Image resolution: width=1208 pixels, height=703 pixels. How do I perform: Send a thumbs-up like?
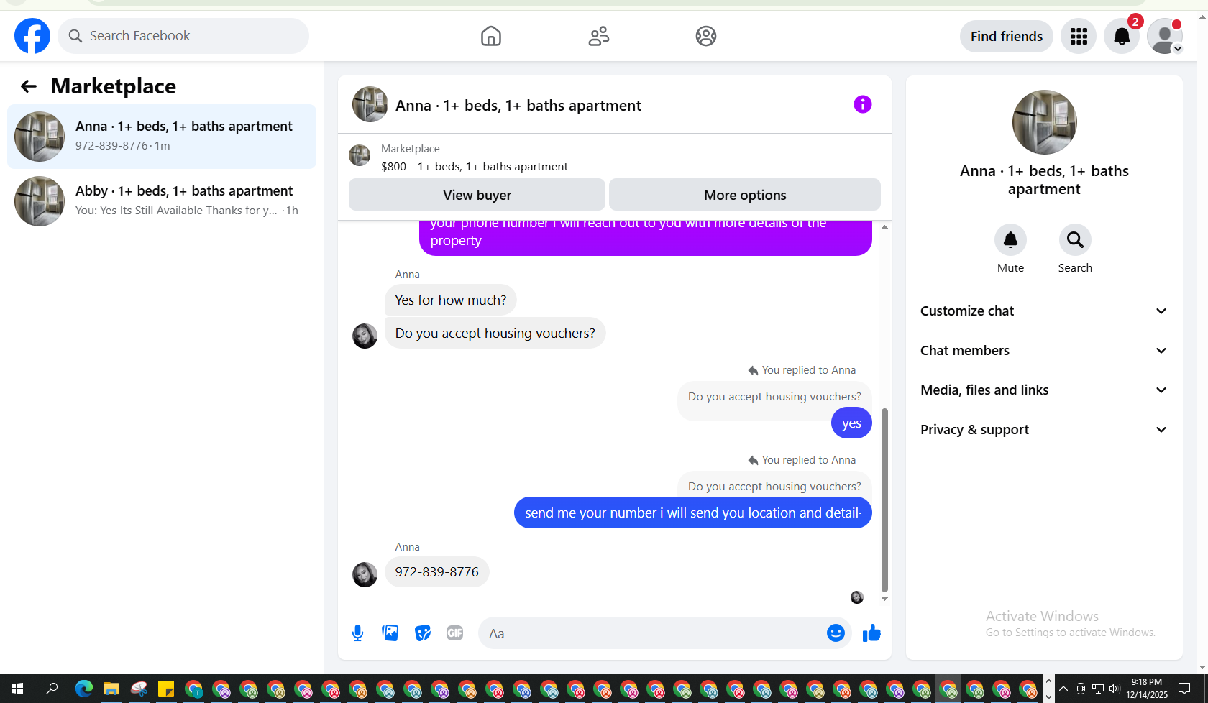(871, 633)
